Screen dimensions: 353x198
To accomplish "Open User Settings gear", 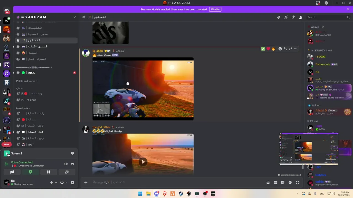I will point(72,182).
